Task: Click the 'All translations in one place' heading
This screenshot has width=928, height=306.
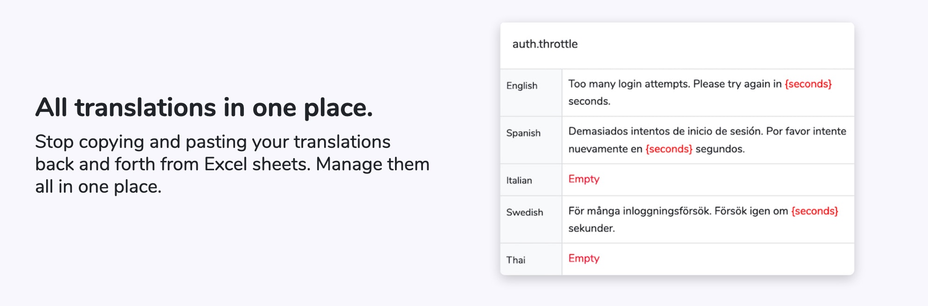Action: [204, 108]
